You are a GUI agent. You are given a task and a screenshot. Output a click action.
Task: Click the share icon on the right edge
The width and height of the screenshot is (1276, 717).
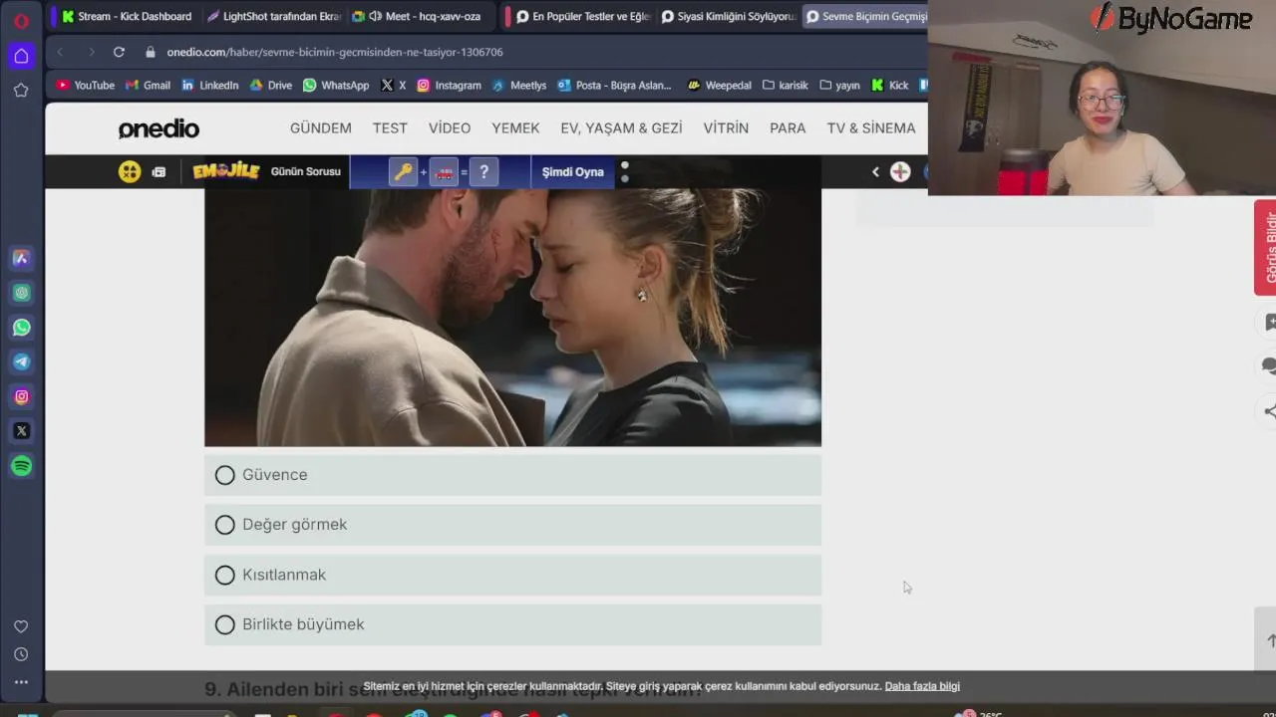(x=1269, y=410)
